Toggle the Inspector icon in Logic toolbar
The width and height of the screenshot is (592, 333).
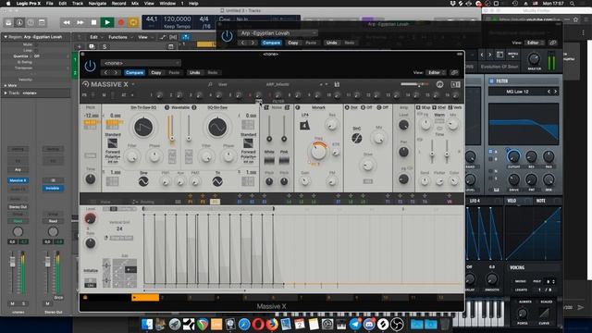point(19,22)
